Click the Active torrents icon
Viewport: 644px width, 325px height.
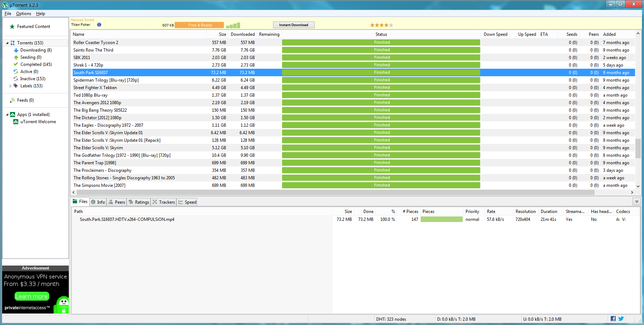click(x=16, y=72)
